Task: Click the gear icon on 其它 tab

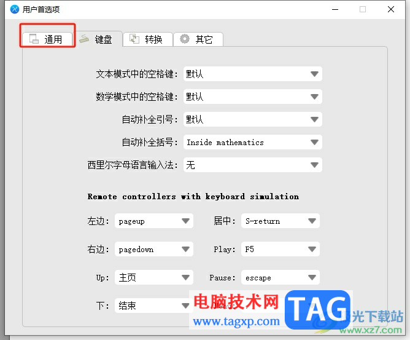Action: tap(185, 39)
